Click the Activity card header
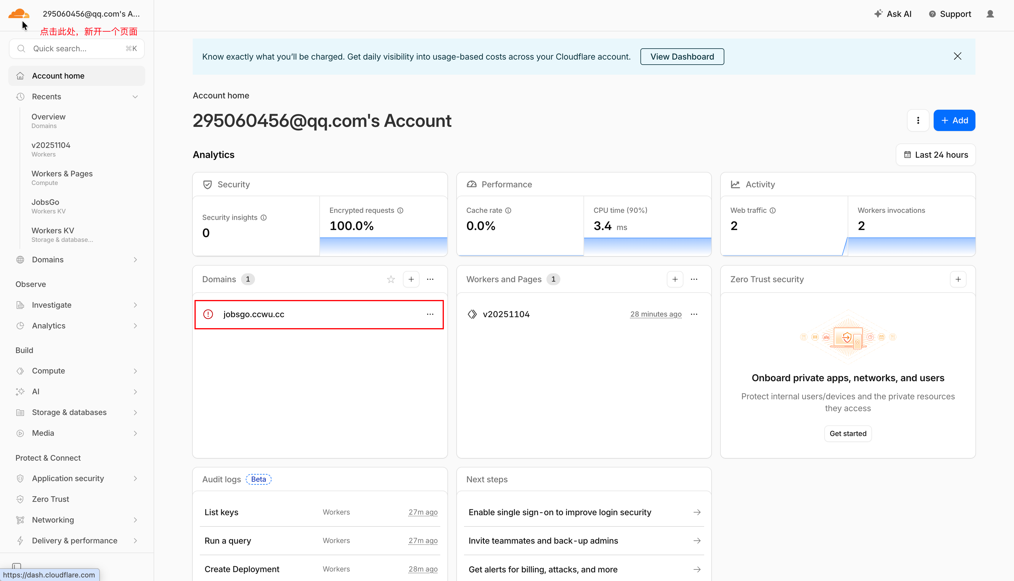Screen dimensions: 1014x581 pos(848,184)
